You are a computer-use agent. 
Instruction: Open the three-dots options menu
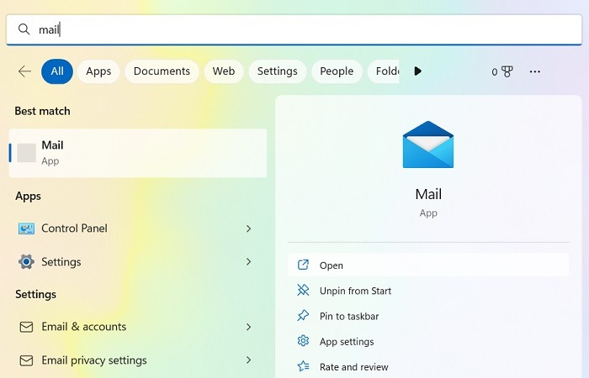pyautogui.click(x=535, y=71)
